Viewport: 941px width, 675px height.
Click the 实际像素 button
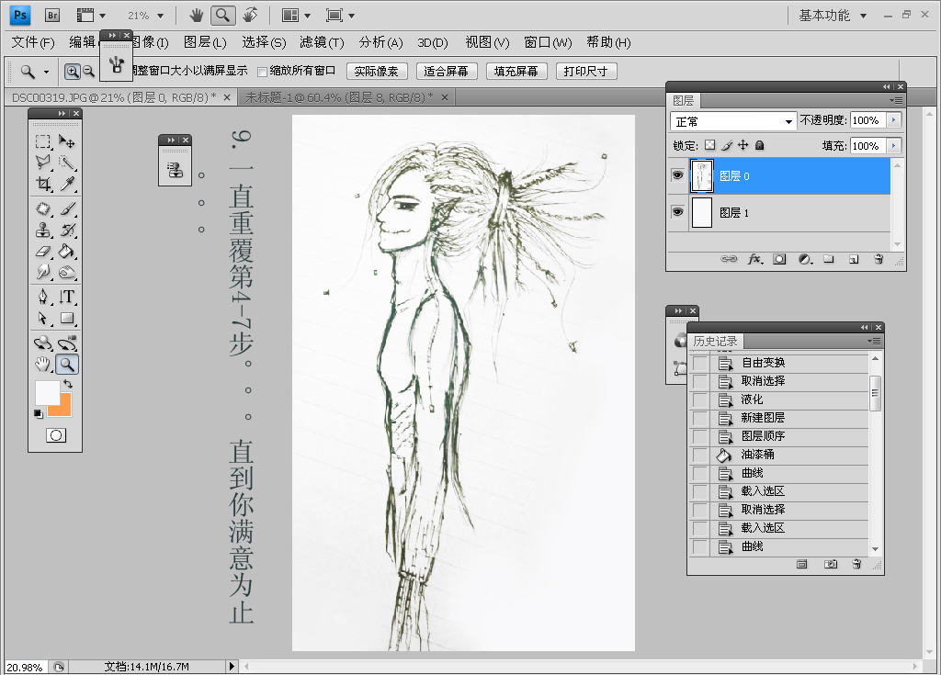tap(377, 72)
